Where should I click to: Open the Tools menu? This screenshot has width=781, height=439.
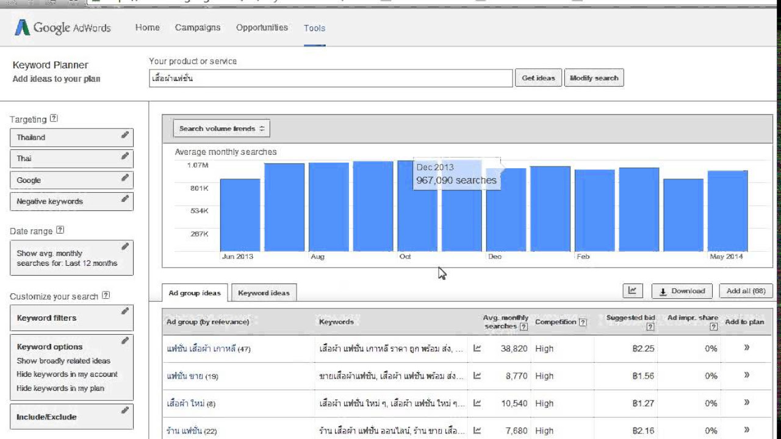[x=314, y=28]
